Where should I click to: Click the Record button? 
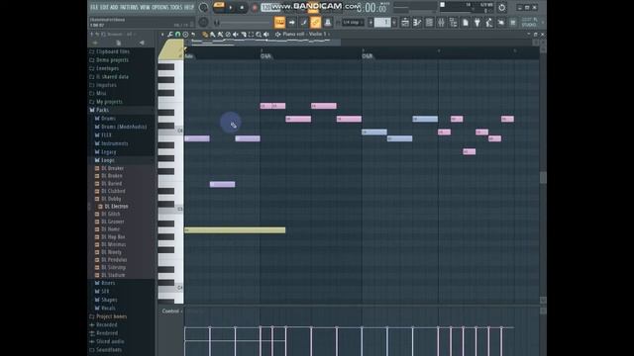[x=255, y=7]
